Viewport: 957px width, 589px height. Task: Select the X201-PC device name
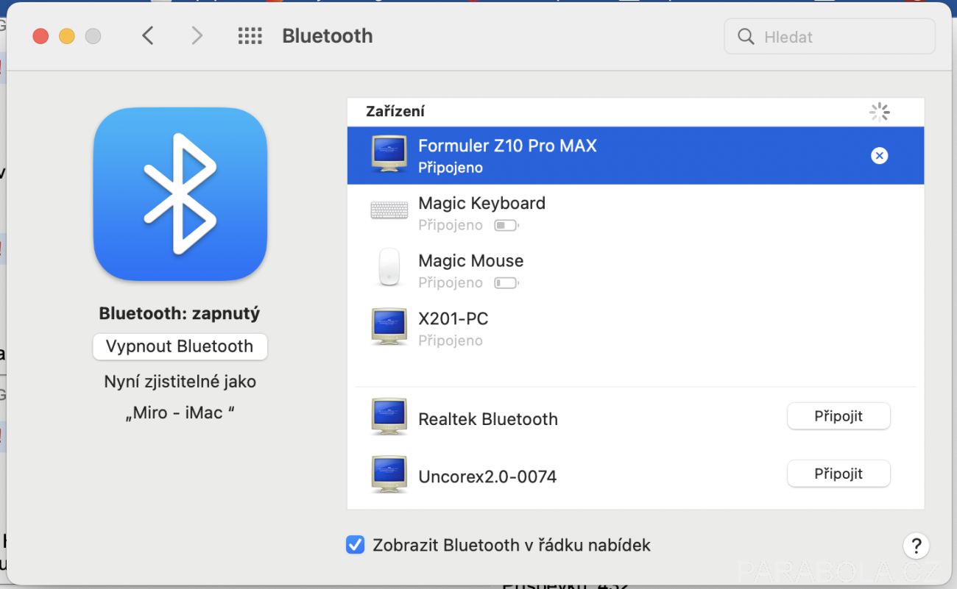453,318
